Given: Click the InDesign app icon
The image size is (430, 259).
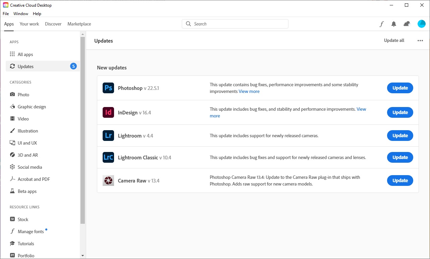Looking at the screenshot, I should (108, 112).
